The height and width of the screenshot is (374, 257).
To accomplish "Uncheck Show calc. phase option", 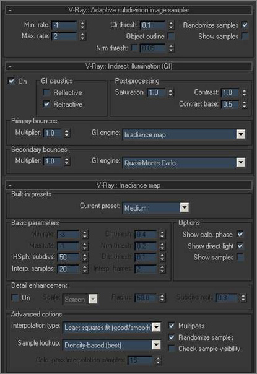I will [x=240, y=234].
